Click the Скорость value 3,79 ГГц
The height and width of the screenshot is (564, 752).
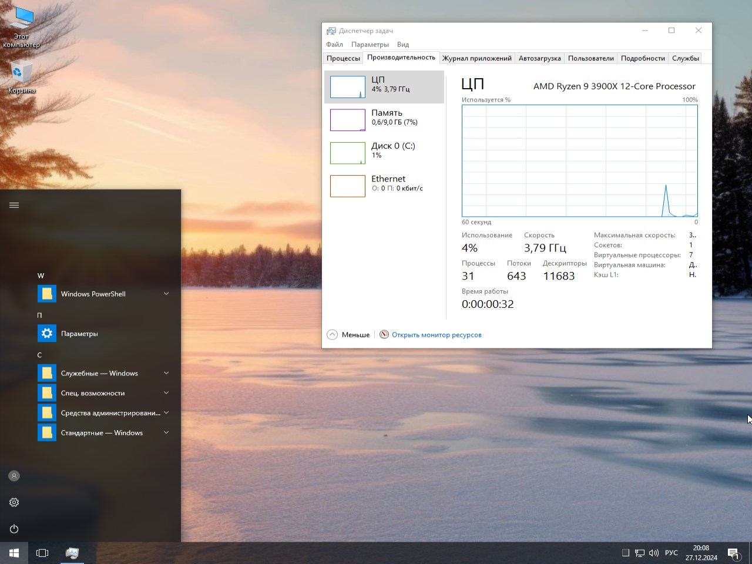(x=545, y=248)
